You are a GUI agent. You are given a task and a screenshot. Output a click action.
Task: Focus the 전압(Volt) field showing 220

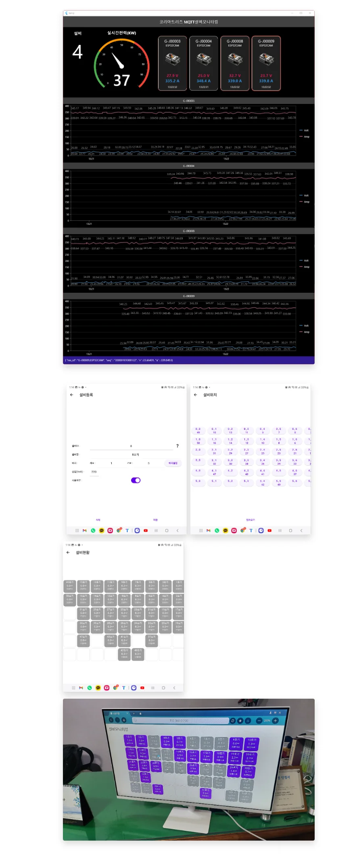tap(94, 472)
